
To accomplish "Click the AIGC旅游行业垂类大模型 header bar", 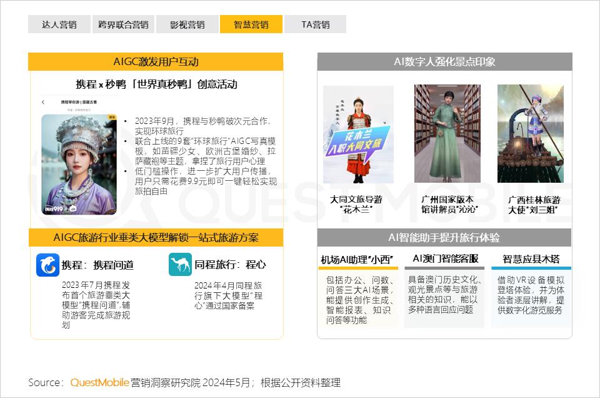I will (x=156, y=238).
